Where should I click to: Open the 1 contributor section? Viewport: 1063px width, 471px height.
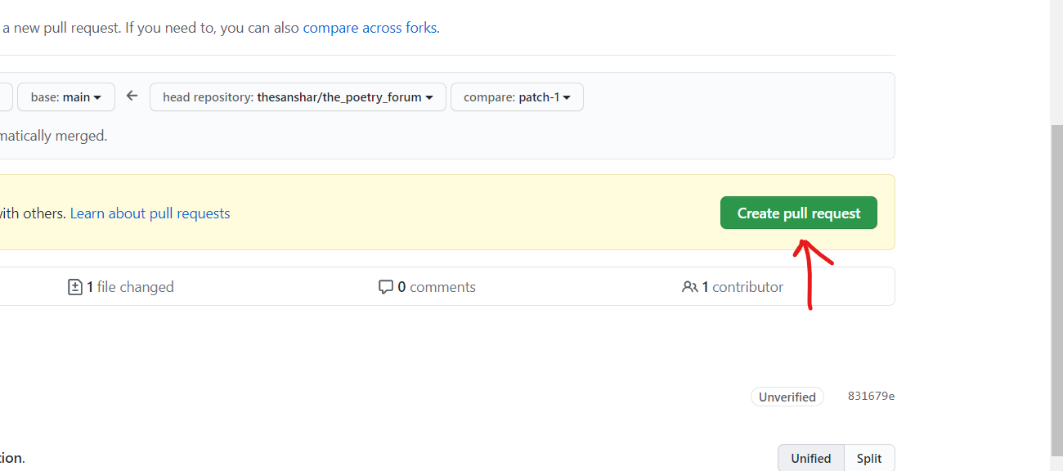tap(733, 287)
